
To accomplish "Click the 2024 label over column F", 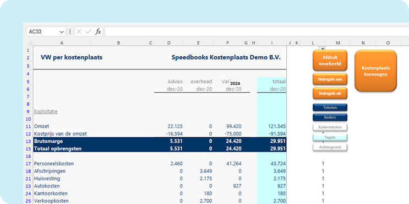I will click(x=235, y=83).
